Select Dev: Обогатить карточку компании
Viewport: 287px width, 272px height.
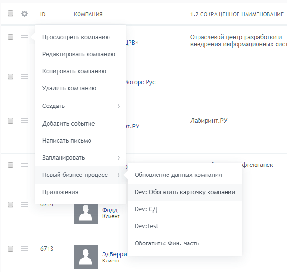coord(185,192)
